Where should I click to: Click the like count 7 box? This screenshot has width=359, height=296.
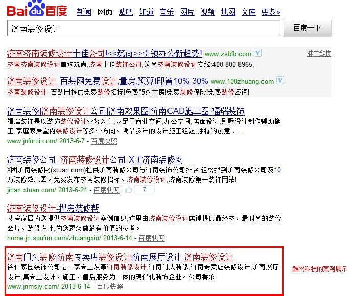[144, 189]
